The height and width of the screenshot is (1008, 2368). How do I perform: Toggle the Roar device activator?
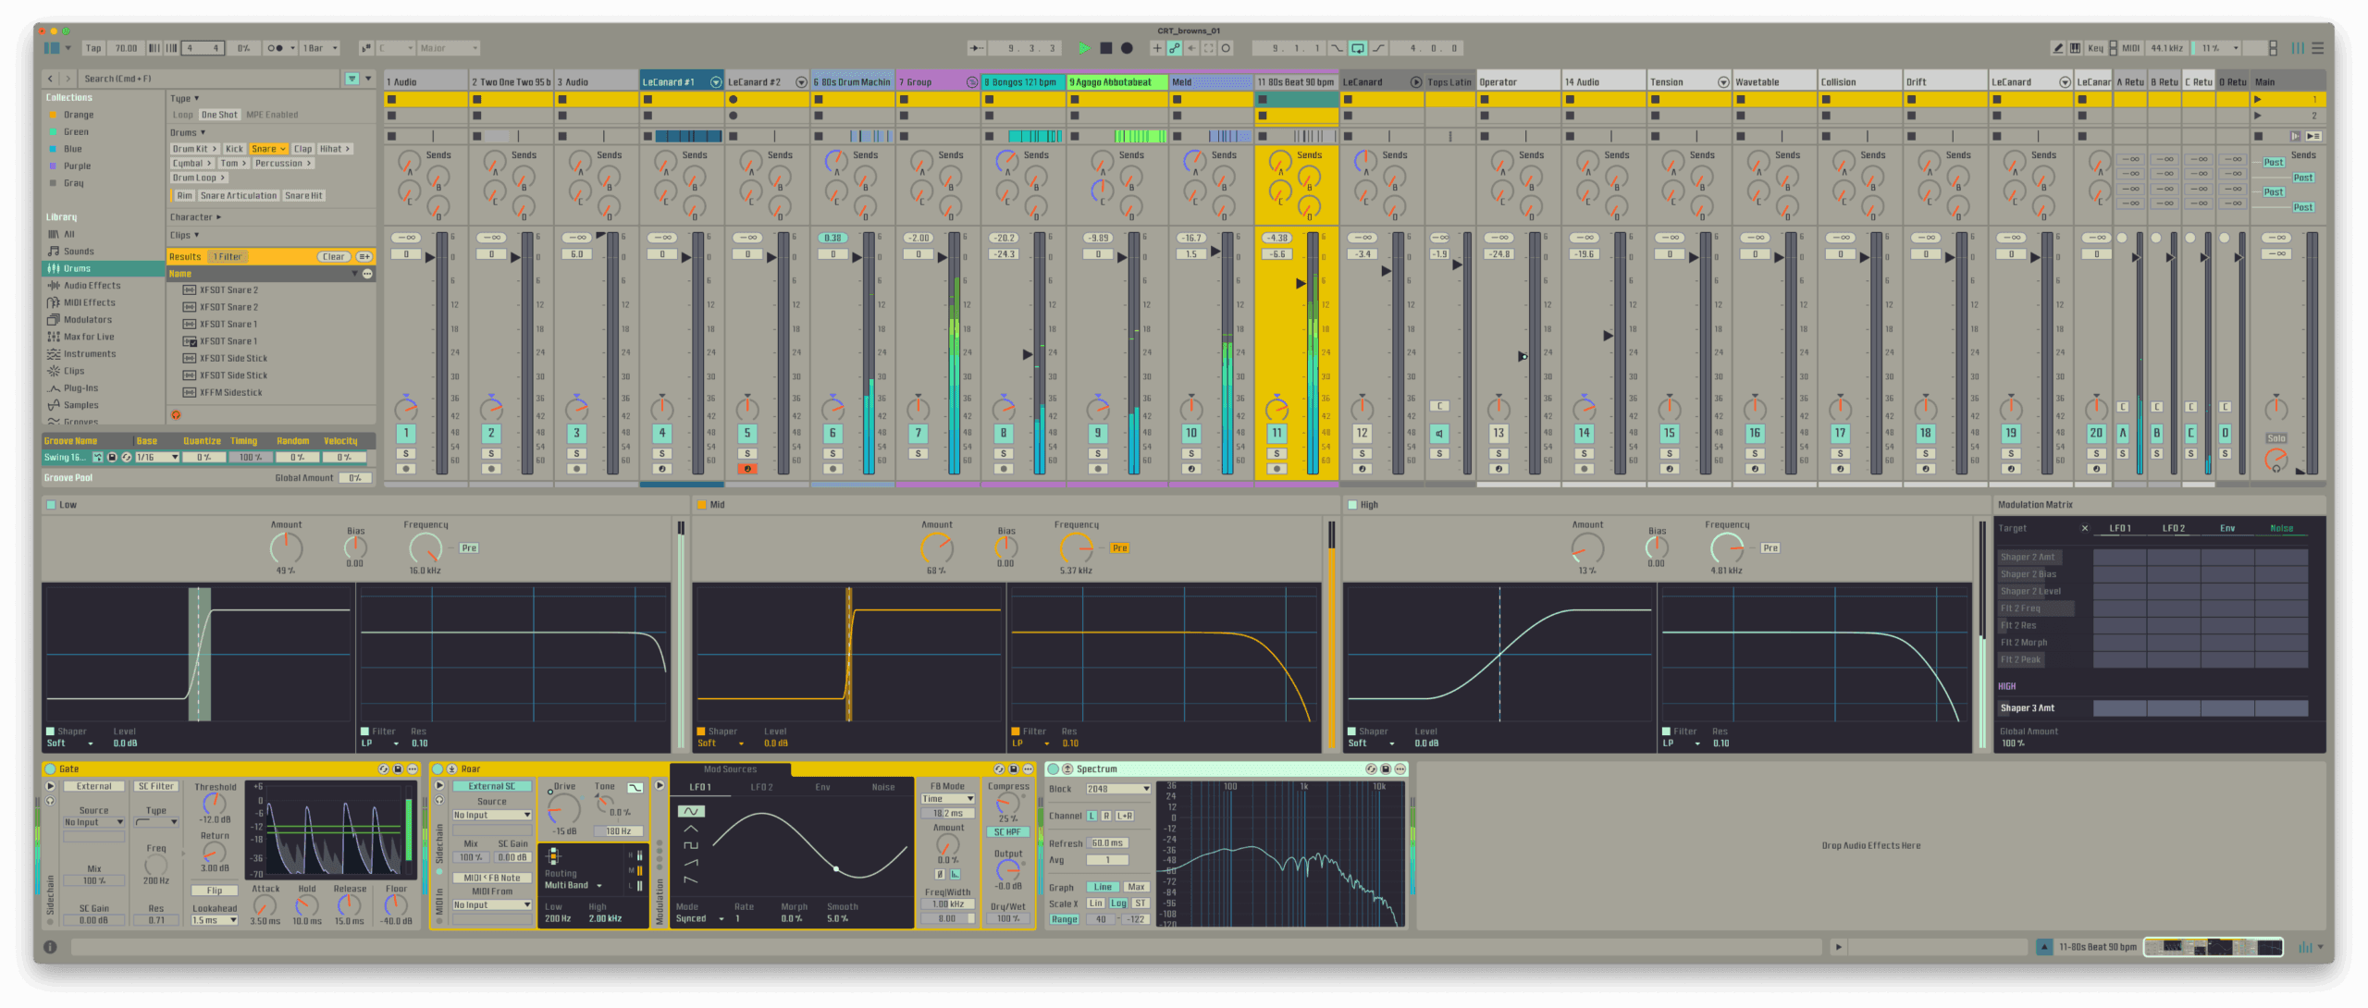coord(438,769)
